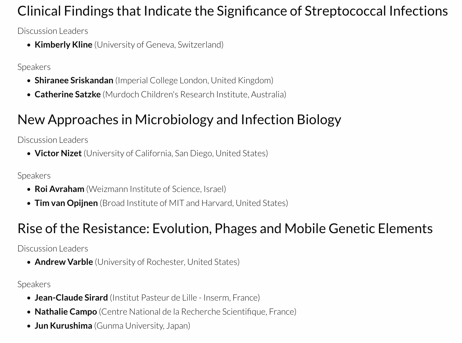Image resolution: width=462 pixels, height=343 pixels.
Task: Click speaker Jean-Claude Sirard
Action: tap(71, 298)
